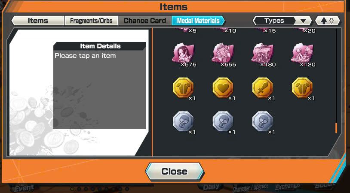Switch to the Chance Card tab
Viewport: 350px width, 193px height.
pyautogui.click(x=144, y=21)
